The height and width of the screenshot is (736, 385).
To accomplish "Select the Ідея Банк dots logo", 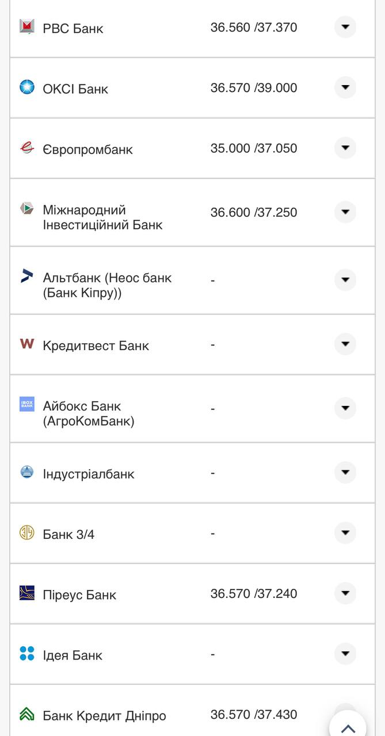I will 26,653.
